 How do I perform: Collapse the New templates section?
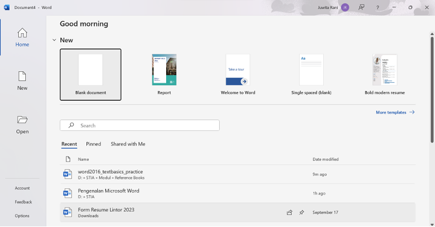[x=54, y=40]
